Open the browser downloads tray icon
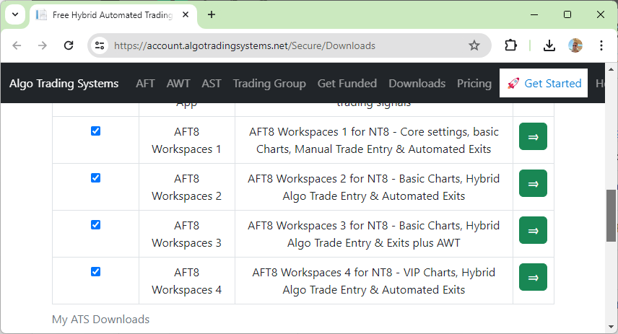The image size is (618, 334). point(549,45)
